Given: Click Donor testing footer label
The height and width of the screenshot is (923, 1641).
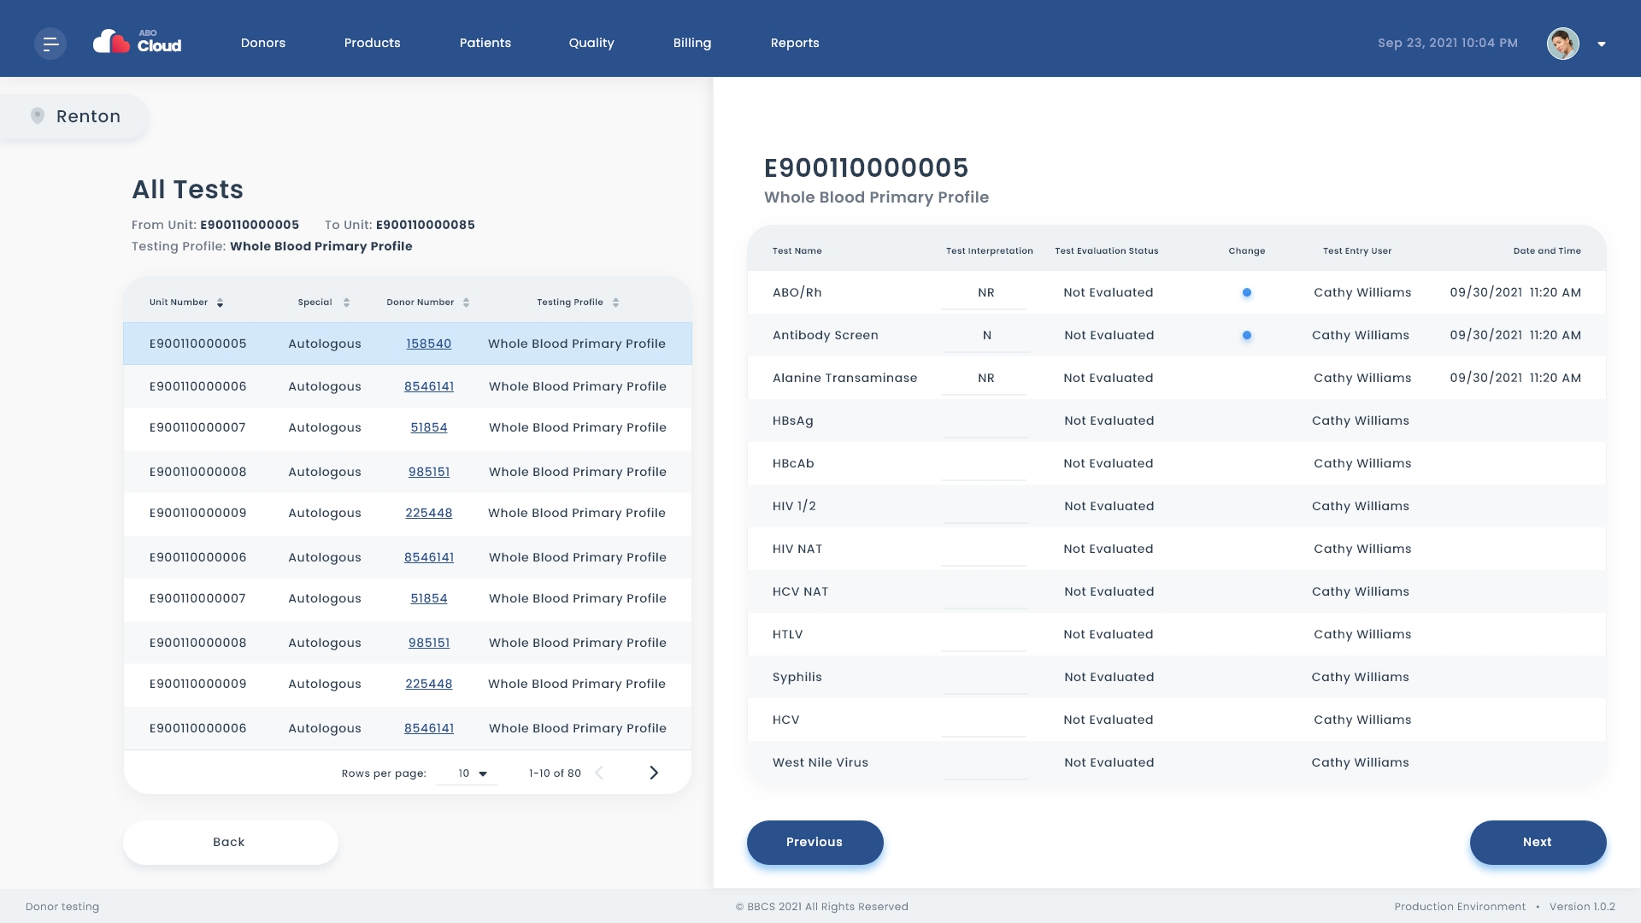Looking at the screenshot, I should [62, 907].
